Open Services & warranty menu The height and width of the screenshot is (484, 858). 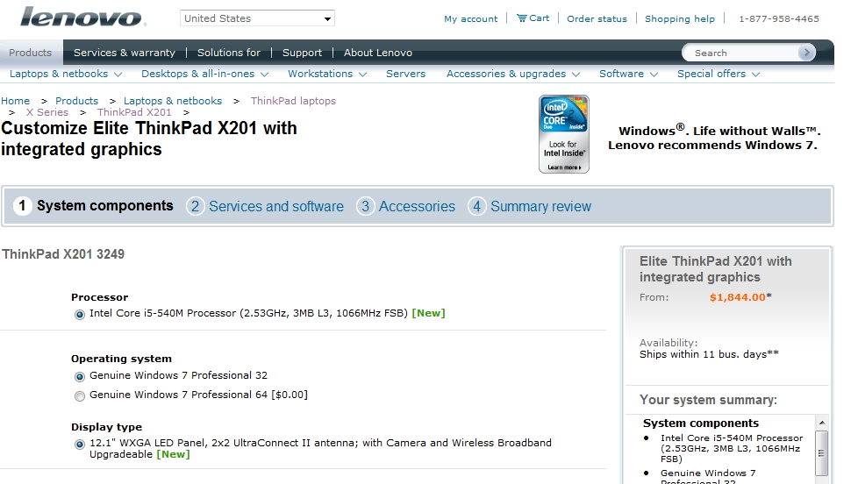tap(125, 53)
